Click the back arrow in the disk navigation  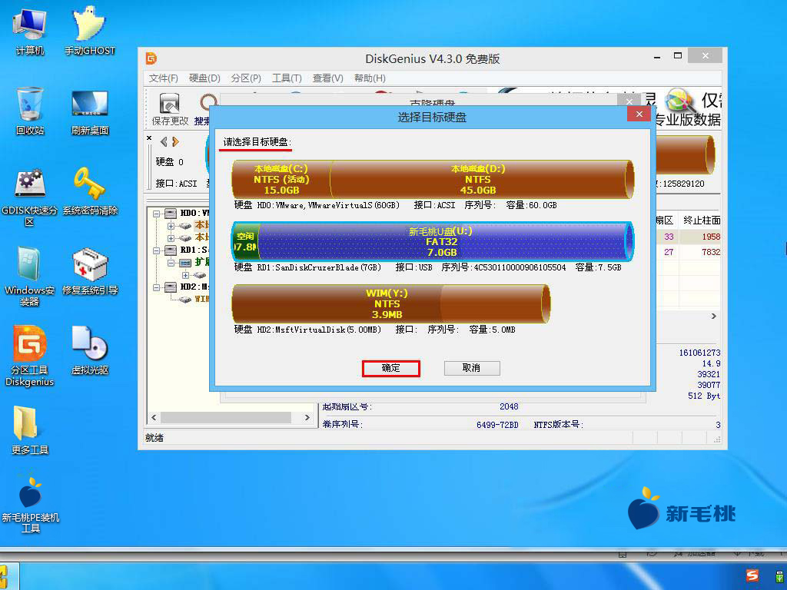(x=164, y=142)
